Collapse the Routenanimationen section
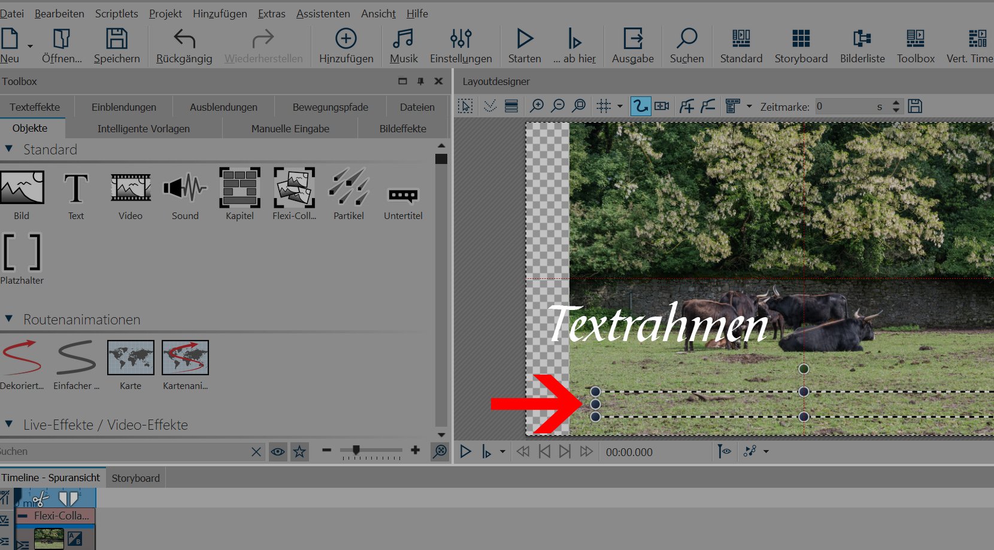 coord(9,319)
